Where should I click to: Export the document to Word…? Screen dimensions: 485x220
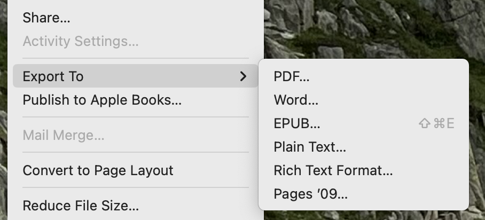(x=364, y=100)
